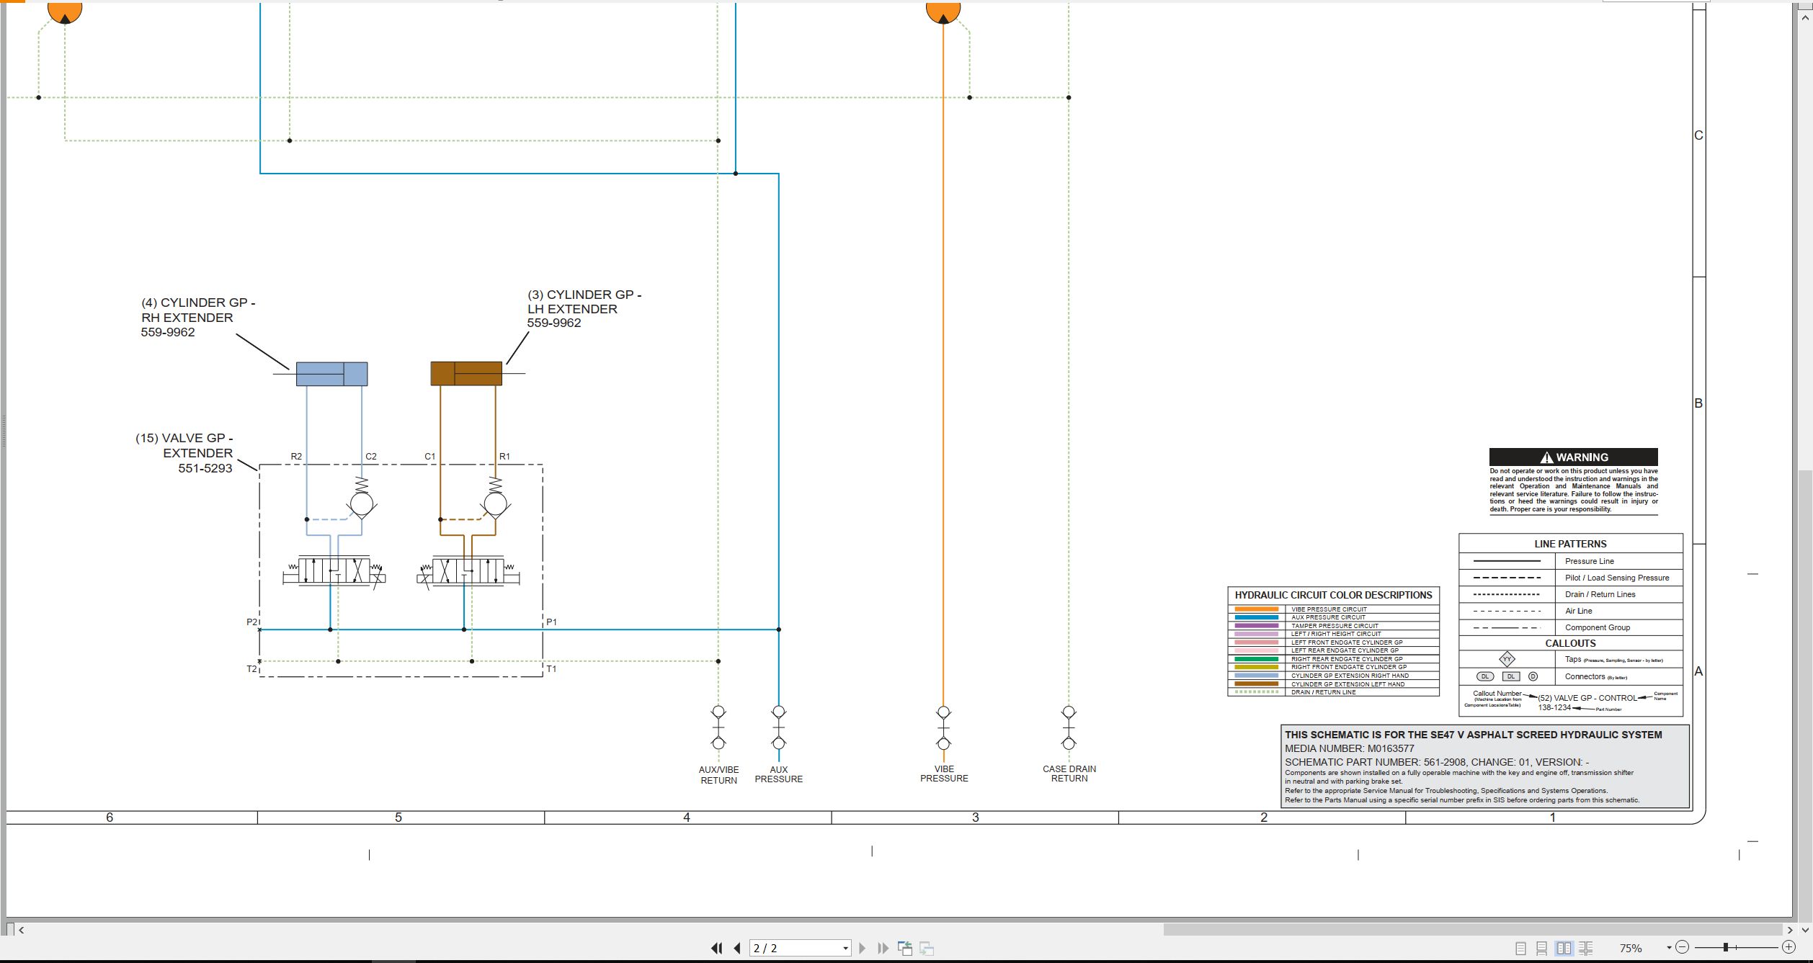Go to the first page
Screen dimensions: 1813x963
717,948
